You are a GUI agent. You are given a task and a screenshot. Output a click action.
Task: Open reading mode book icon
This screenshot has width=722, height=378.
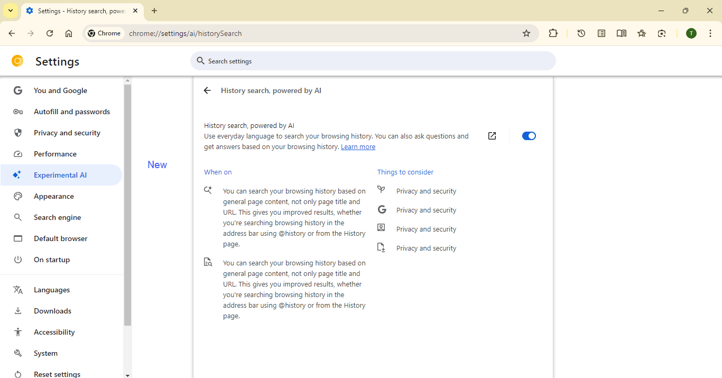click(x=622, y=33)
